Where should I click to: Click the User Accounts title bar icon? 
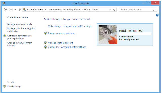(x=4, y=3)
